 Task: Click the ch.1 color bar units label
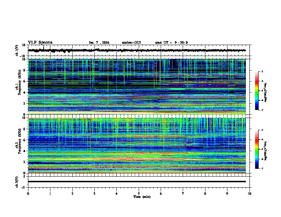(266, 93)
